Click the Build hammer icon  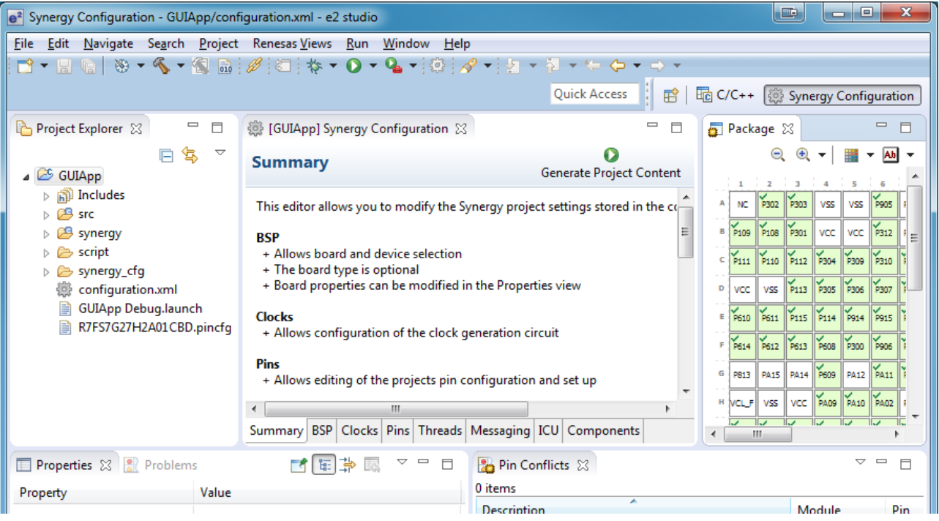pos(161,66)
